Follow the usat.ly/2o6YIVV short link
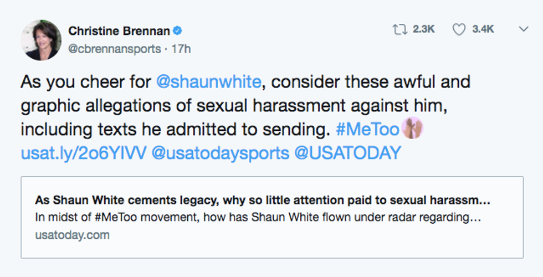This screenshot has width=543, height=277. point(83,153)
